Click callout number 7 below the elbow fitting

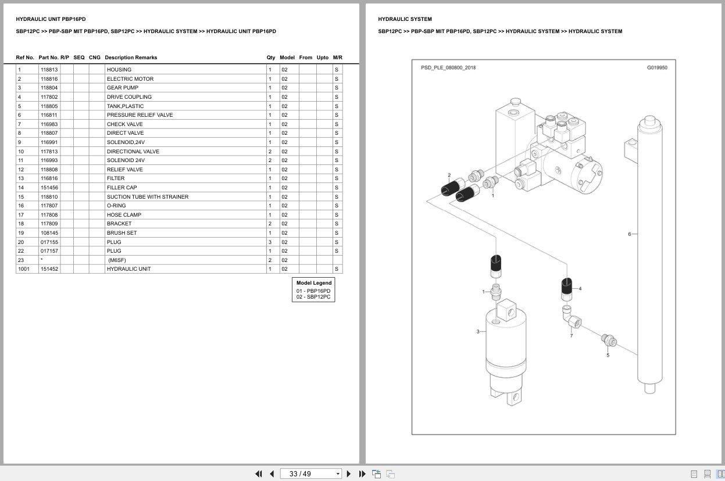tap(572, 336)
